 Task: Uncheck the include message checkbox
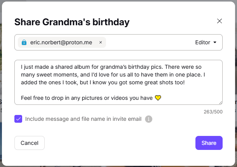tap(18, 119)
